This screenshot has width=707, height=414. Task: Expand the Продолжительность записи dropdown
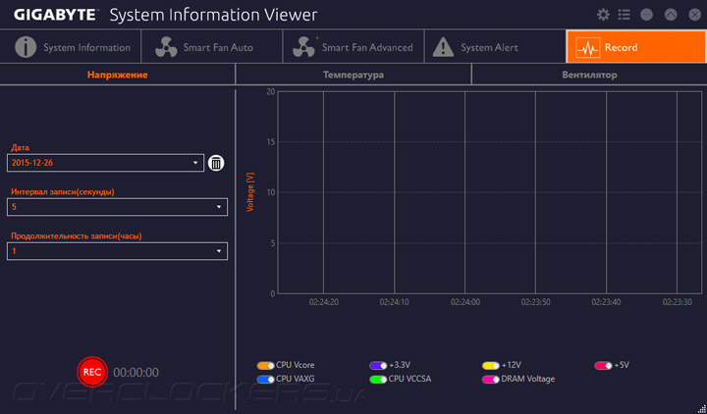coord(117,251)
